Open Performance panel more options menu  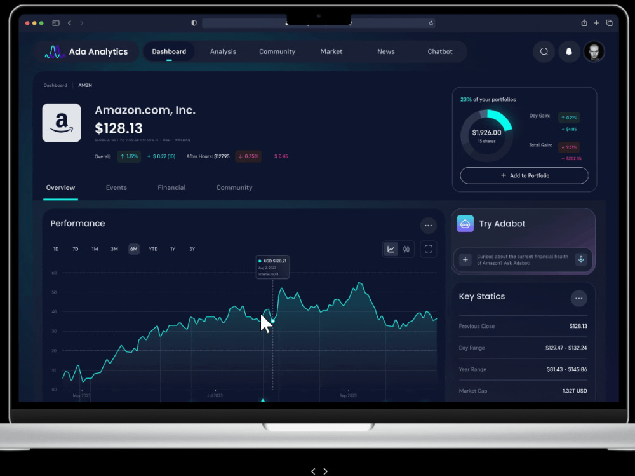428,226
